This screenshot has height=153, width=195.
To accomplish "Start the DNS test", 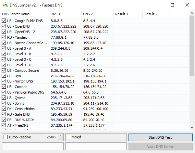I will [x=160, y=137].
